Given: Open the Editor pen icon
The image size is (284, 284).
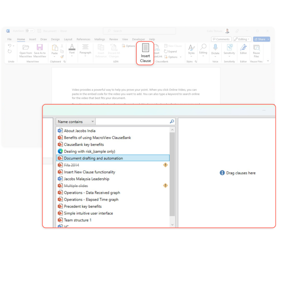Looking at the screenshot, I should tap(244, 47).
